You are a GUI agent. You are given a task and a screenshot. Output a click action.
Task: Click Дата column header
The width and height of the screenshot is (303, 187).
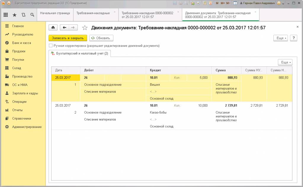[x=66, y=70]
